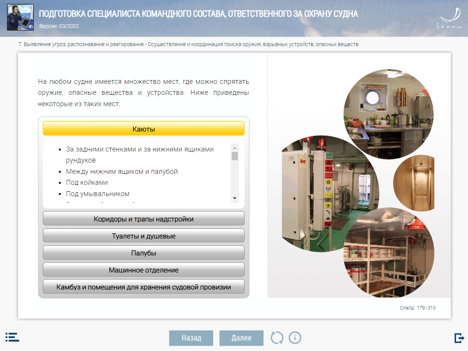
Task: Click the reload slide circular arrows icon
Action: click(277, 337)
